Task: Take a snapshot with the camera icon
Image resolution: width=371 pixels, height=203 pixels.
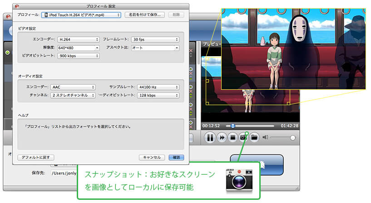Action: 243,137
